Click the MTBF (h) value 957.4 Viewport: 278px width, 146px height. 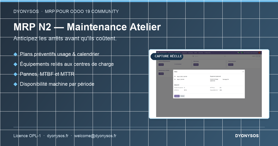coord(185,90)
